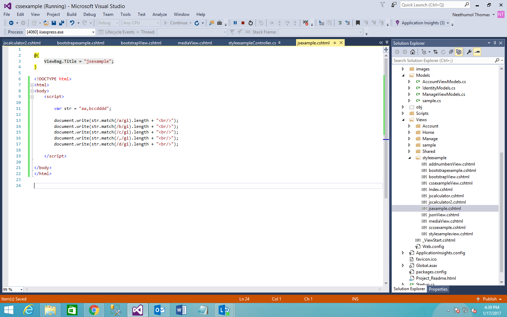The width and height of the screenshot is (507, 317).
Task: Save the current file with single-disk icon
Action: (x=54, y=23)
